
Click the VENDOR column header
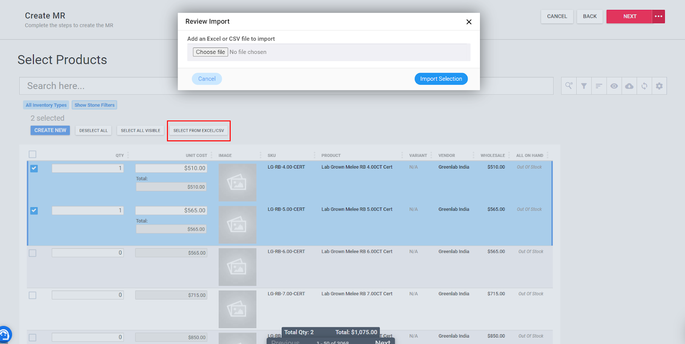pos(447,156)
